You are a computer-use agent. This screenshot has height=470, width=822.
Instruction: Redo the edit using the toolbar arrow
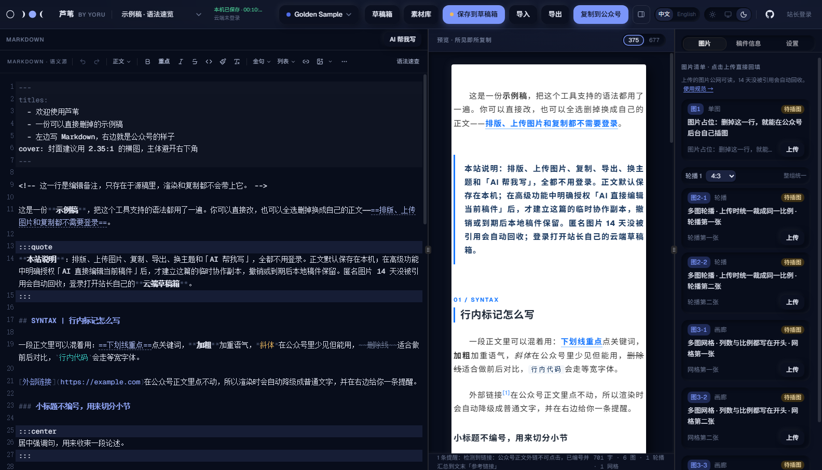(97, 61)
